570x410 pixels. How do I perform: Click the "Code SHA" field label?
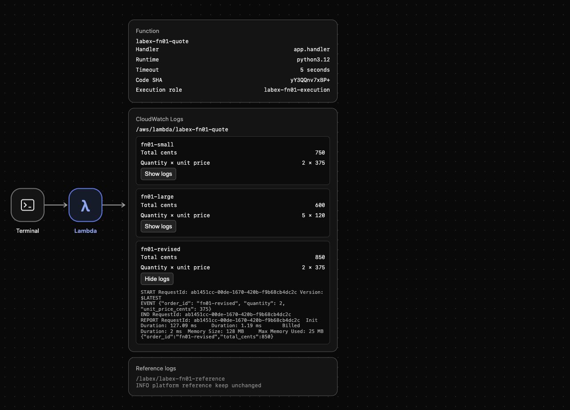[149, 80]
